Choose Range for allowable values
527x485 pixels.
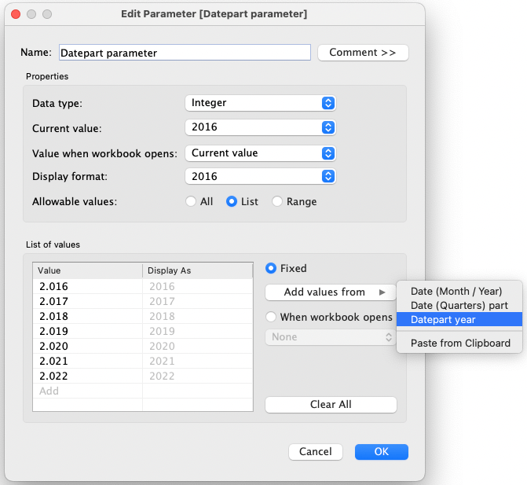(x=277, y=201)
